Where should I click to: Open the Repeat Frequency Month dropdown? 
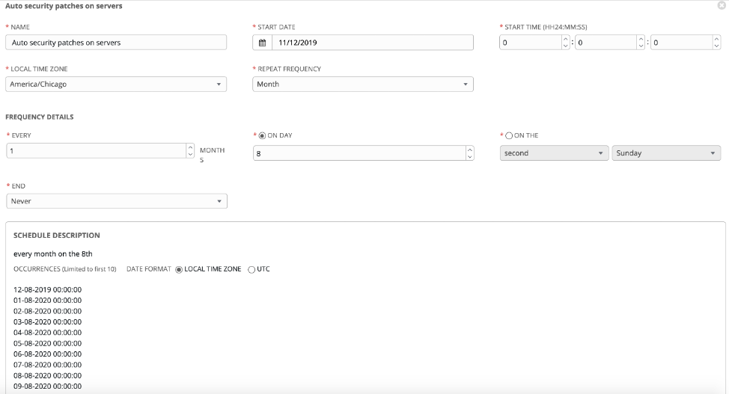(x=363, y=84)
